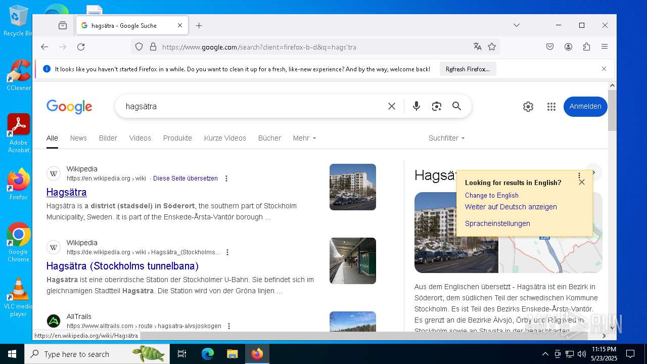Switch to News results tab
Image resolution: width=647 pixels, height=364 pixels.
78,138
